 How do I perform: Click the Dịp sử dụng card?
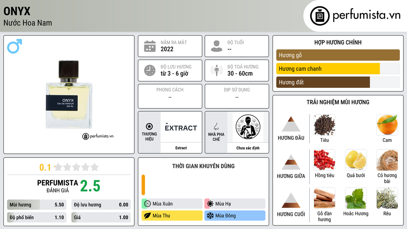[237, 96]
